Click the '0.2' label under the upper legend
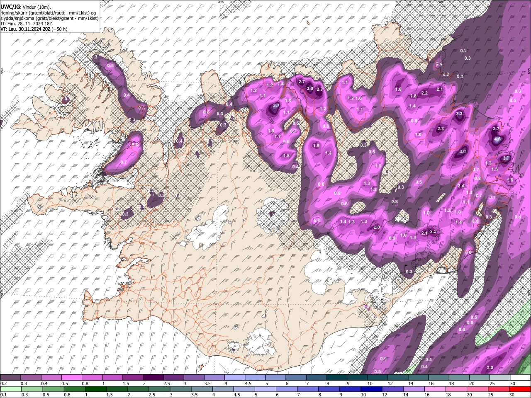 click(x=3, y=383)
